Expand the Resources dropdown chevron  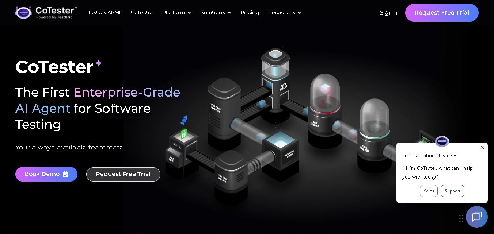(x=299, y=13)
